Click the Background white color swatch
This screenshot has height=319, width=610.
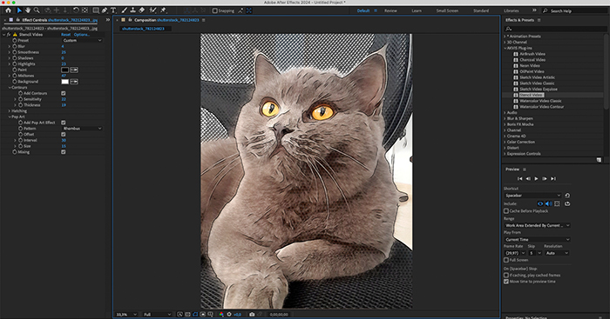65,82
